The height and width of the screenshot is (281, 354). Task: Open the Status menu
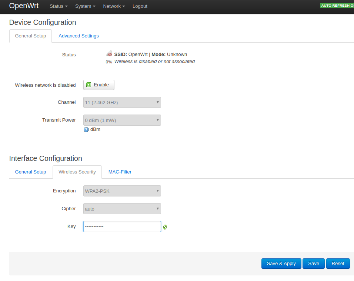[59, 6]
